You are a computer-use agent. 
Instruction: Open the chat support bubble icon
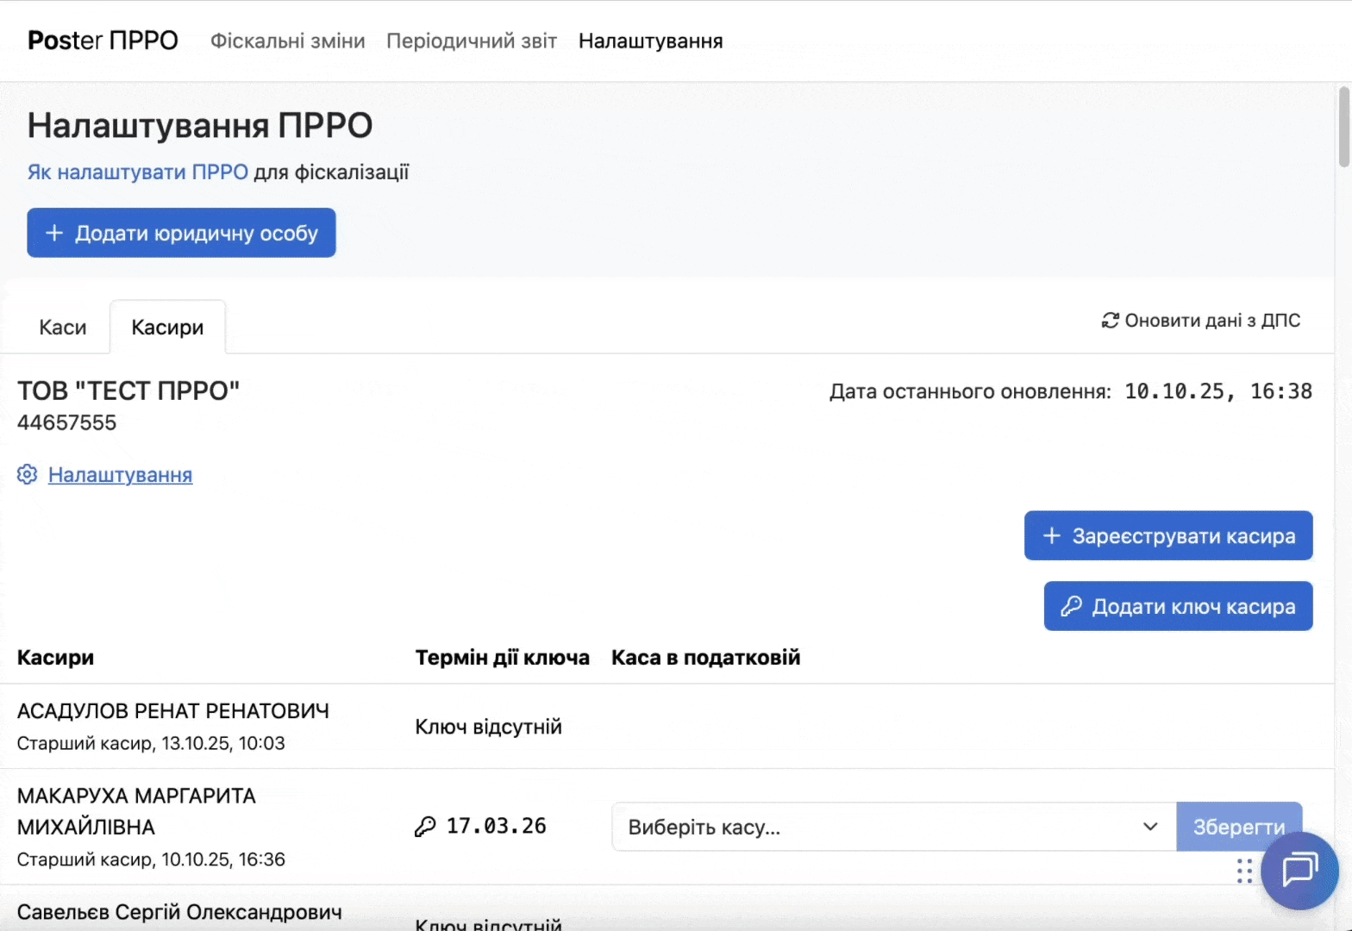point(1299,870)
